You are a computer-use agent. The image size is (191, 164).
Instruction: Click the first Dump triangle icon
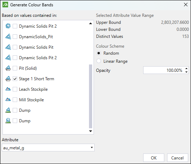(x=8, y=110)
